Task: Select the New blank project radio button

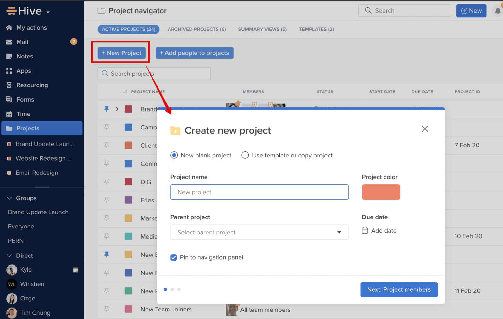Action: click(x=174, y=155)
